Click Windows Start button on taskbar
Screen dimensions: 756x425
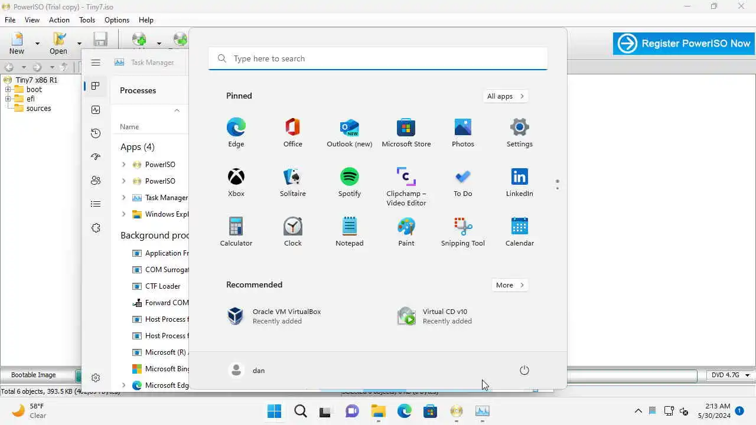click(275, 411)
